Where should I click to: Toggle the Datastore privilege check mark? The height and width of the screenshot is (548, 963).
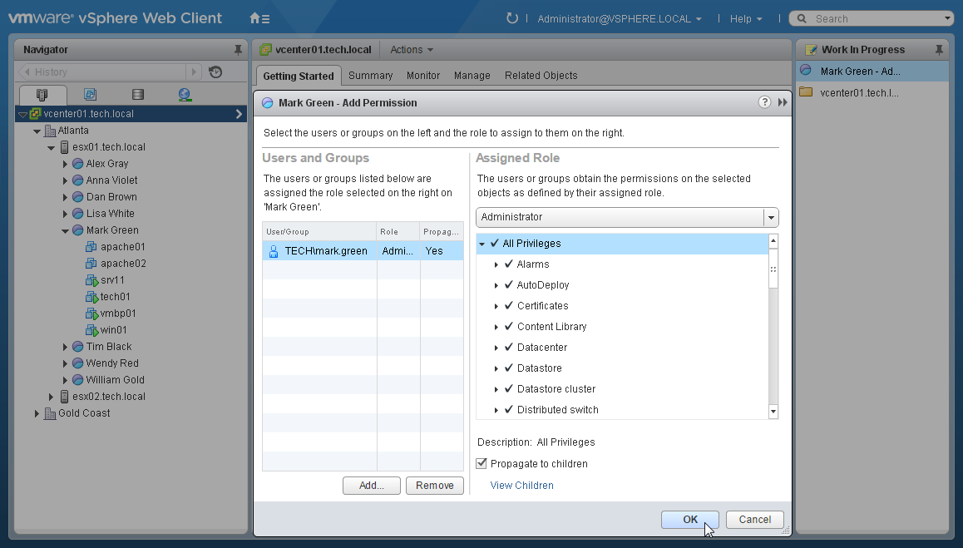click(508, 368)
